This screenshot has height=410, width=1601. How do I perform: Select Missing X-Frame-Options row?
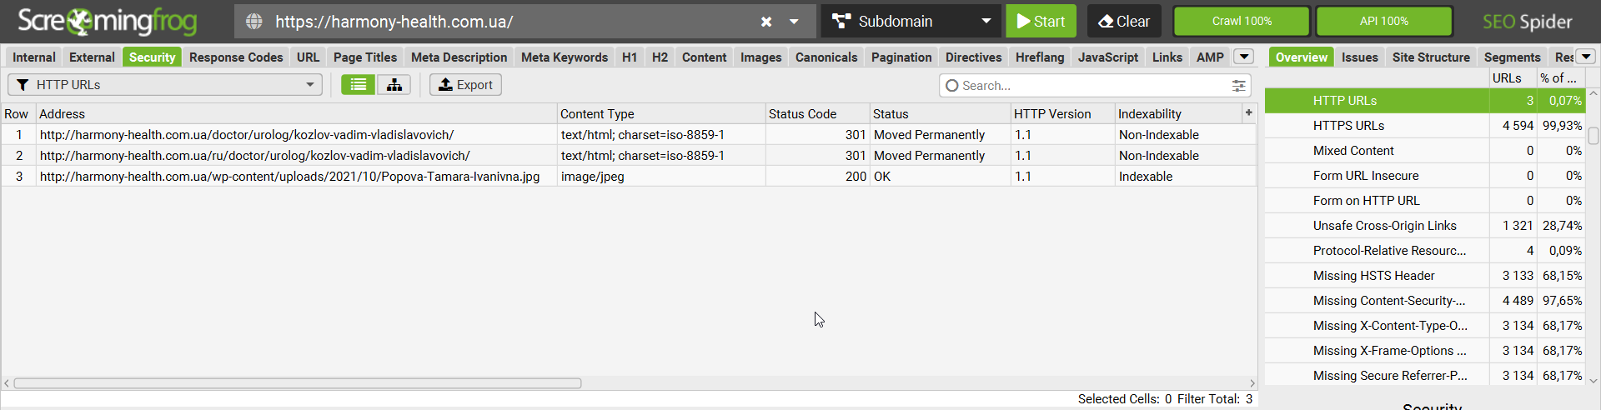[x=1424, y=350]
